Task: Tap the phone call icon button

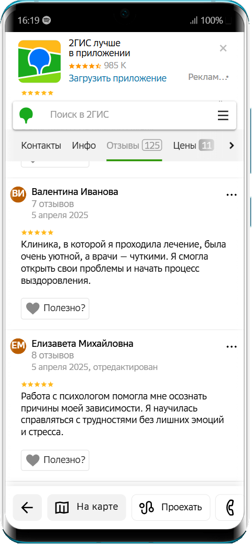Action: coord(230,508)
